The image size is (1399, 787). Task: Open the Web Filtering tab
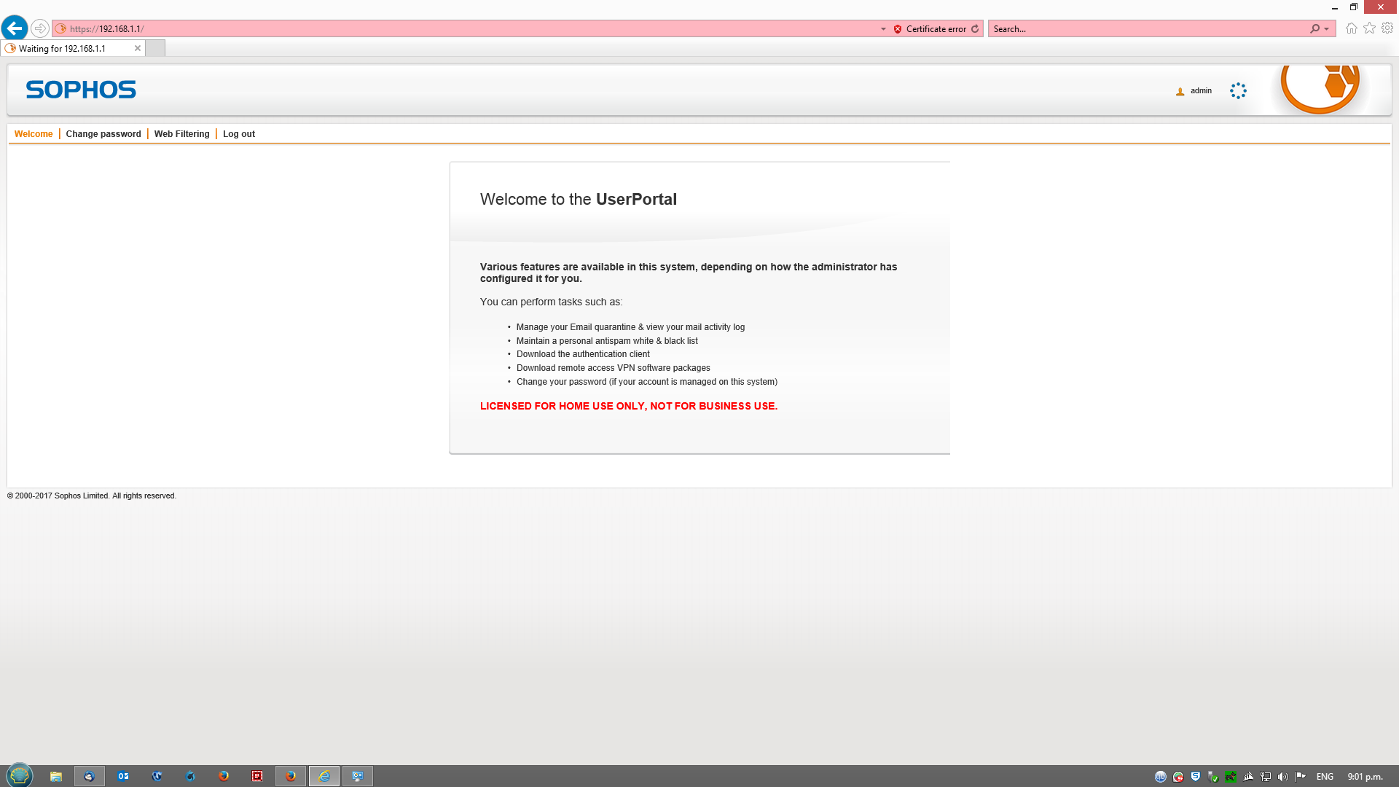[181, 134]
